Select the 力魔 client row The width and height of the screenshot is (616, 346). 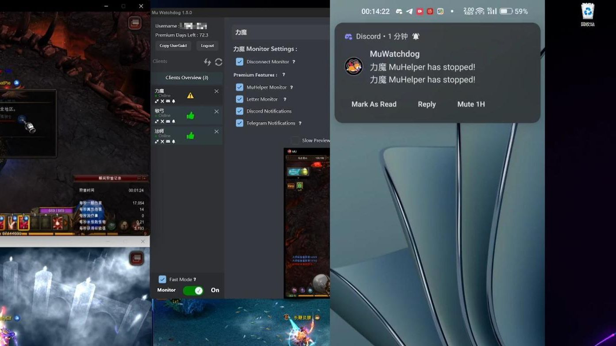tap(187, 95)
